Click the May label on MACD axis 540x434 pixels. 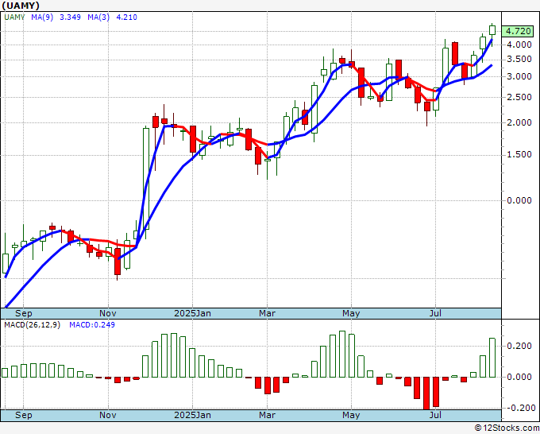(351, 415)
